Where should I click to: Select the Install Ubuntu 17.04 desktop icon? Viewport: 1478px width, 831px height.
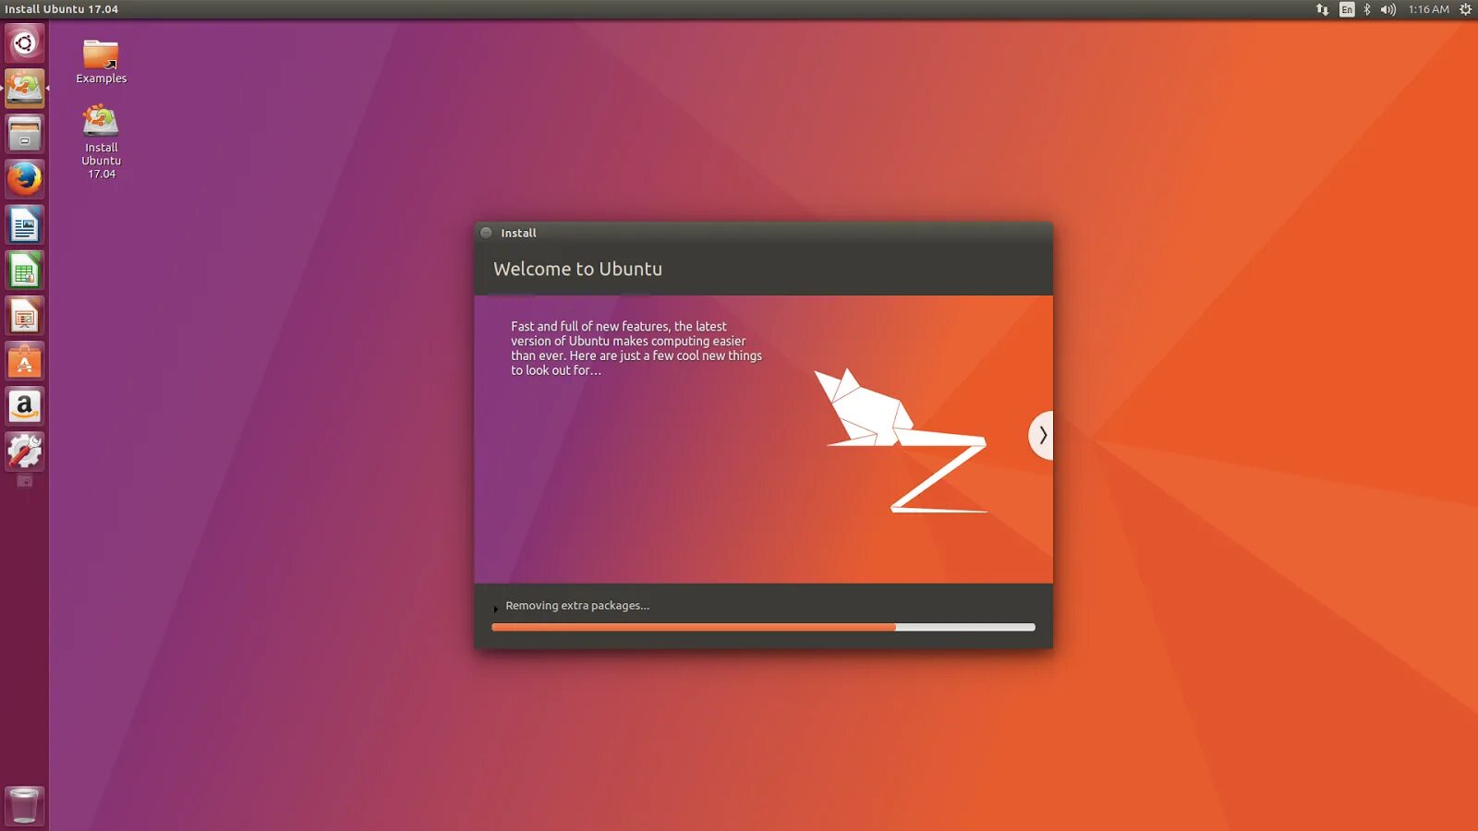(x=101, y=141)
